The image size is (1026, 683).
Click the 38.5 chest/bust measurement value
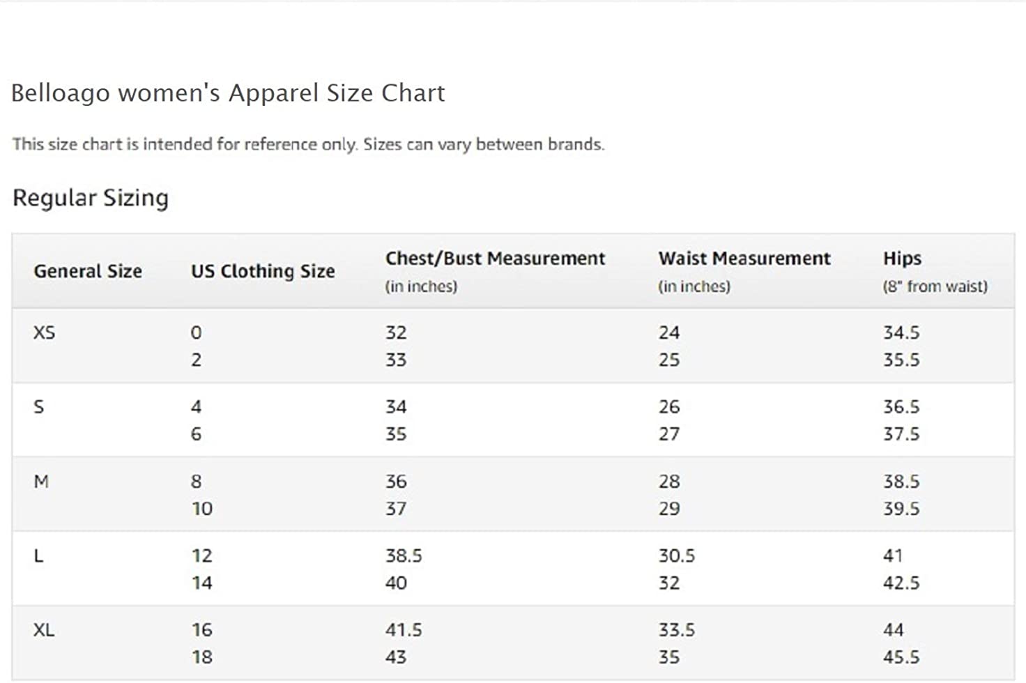pos(404,556)
